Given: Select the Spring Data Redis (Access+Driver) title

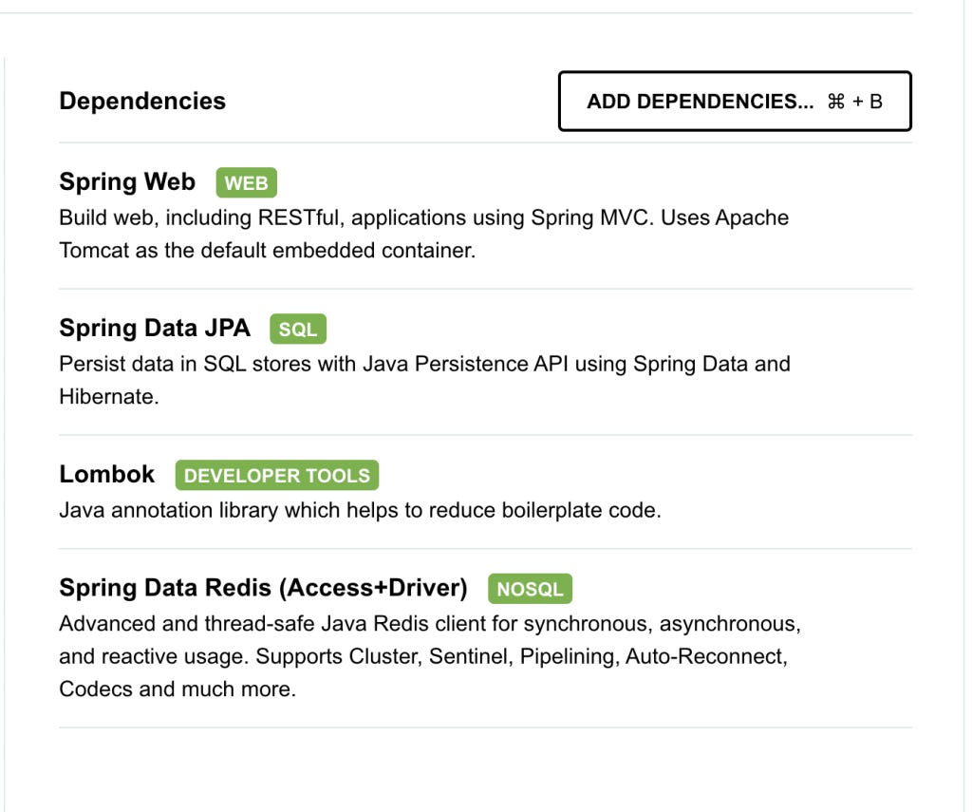Looking at the screenshot, I should click(x=264, y=588).
